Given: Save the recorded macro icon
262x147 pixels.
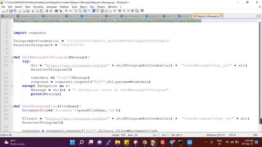Looking at the screenshot, I should click(x=137, y=11).
